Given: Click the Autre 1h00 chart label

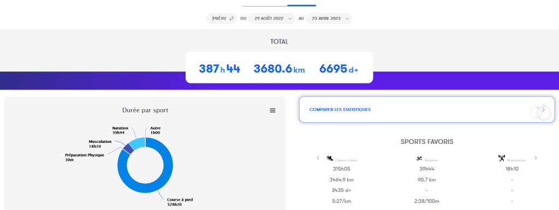Looking at the screenshot, I should 156,130.
